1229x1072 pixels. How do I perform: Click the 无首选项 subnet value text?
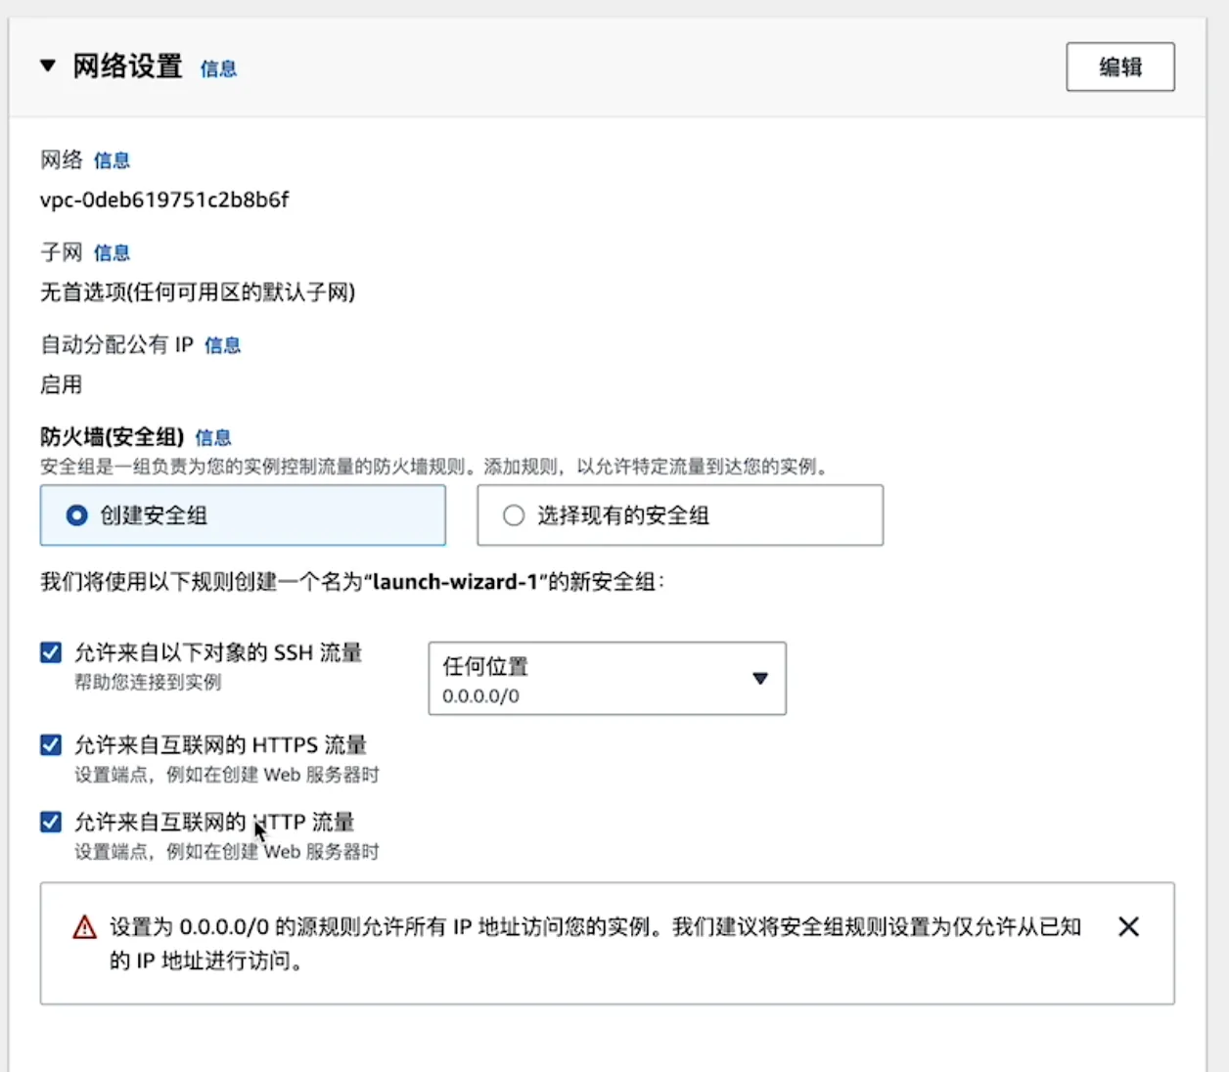click(x=198, y=292)
